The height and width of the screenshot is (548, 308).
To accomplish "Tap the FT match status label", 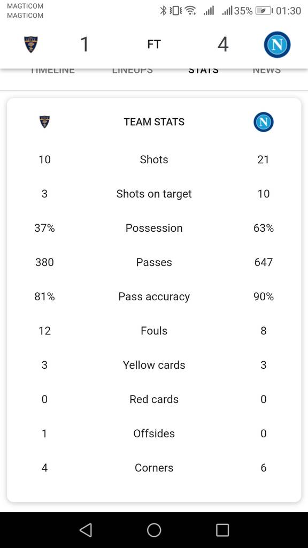I will 154,45.
